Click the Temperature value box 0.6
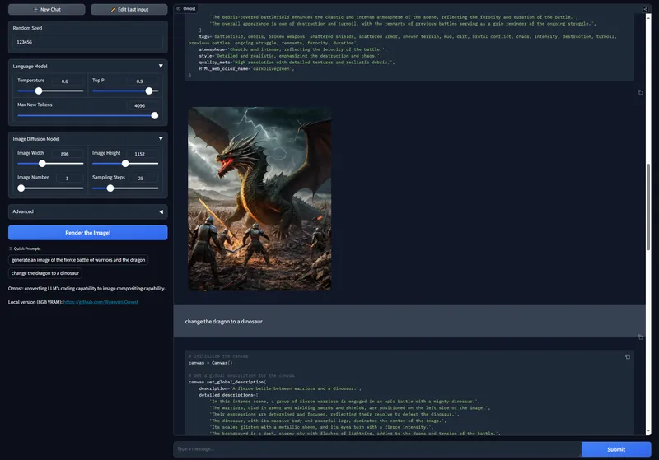 (x=68, y=81)
